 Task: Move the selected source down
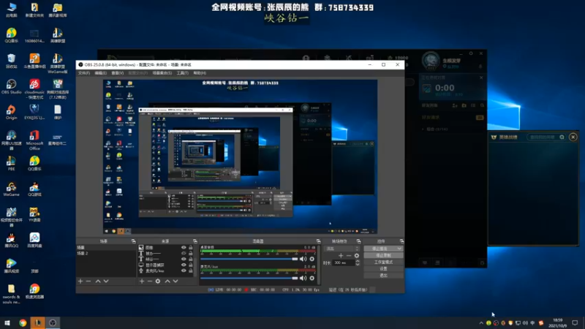tap(175, 281)
